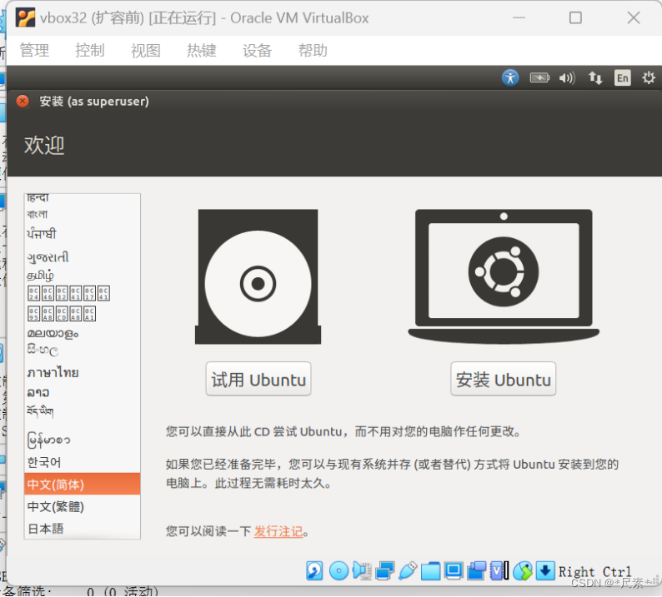Open the 视图 menu
662x597 pixels.
146,51
